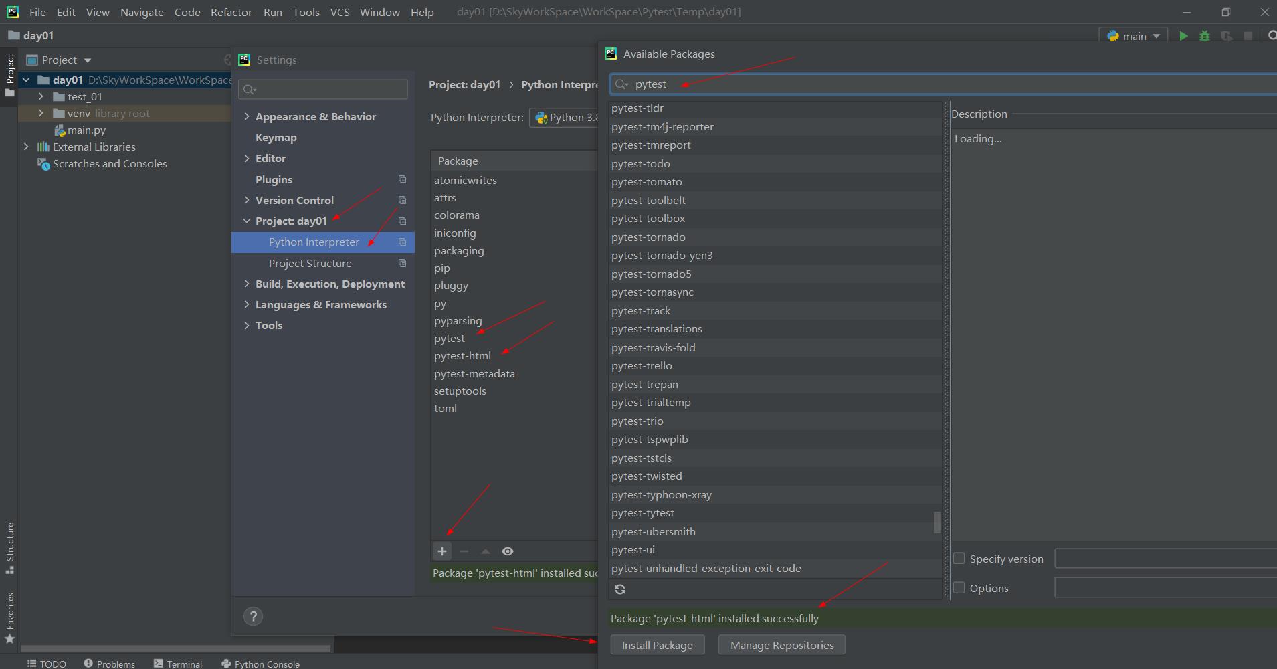Open the Python Interpreter combo box

[563, 118]
